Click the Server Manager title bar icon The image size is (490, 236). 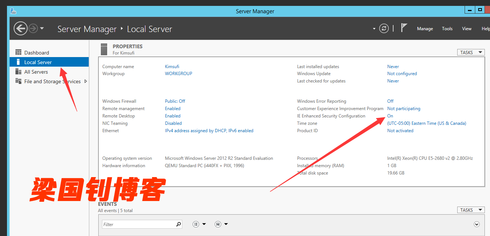coord(13,11)
